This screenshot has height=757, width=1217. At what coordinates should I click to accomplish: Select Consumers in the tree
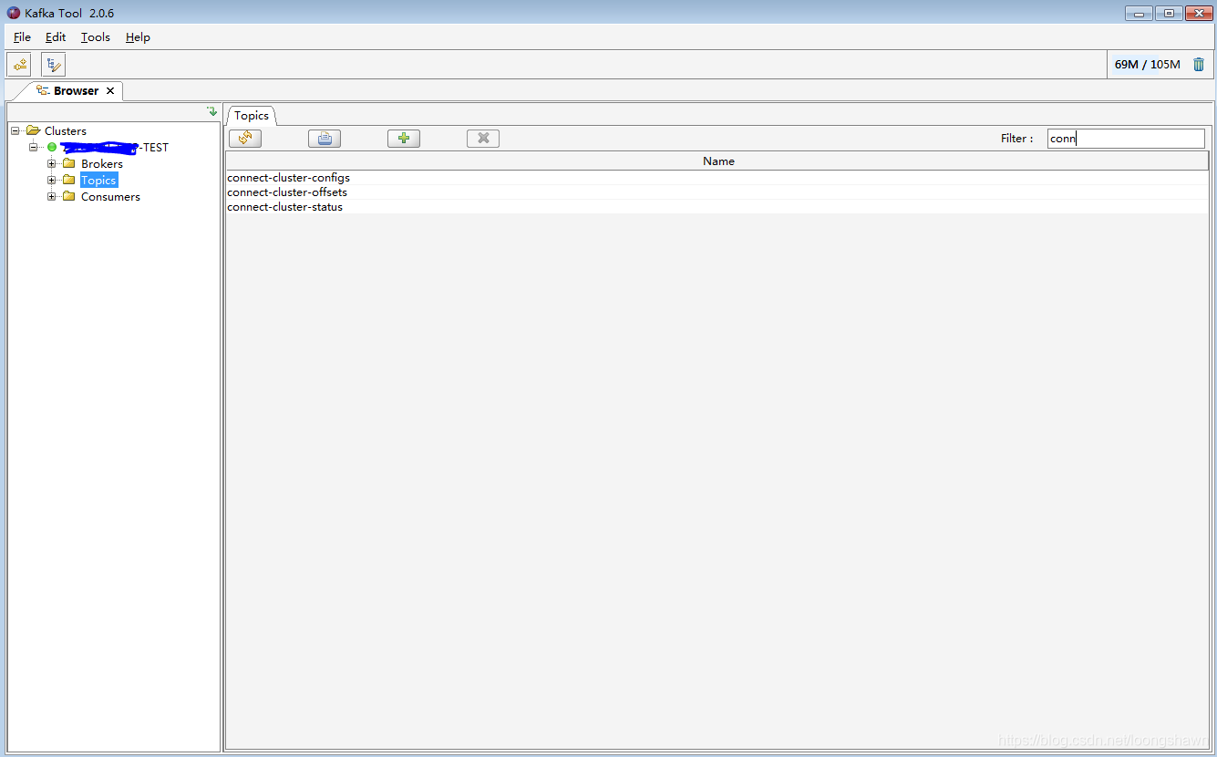pyautogui.click(x=110, y=196)
